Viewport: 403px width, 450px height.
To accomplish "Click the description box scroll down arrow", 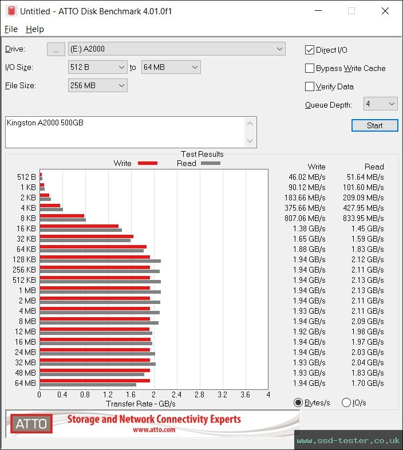I will point(250,141).
